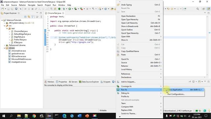Open the File menu
The image size is (211, 119).
2,5
